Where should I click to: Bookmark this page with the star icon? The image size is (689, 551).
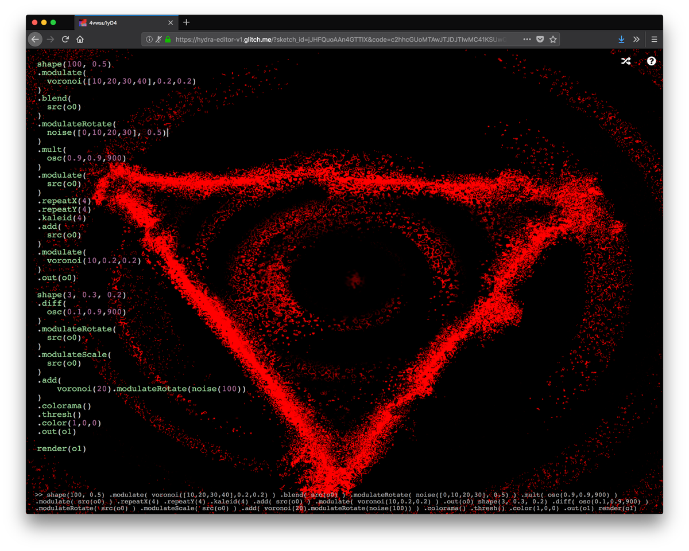coord(553,40)
